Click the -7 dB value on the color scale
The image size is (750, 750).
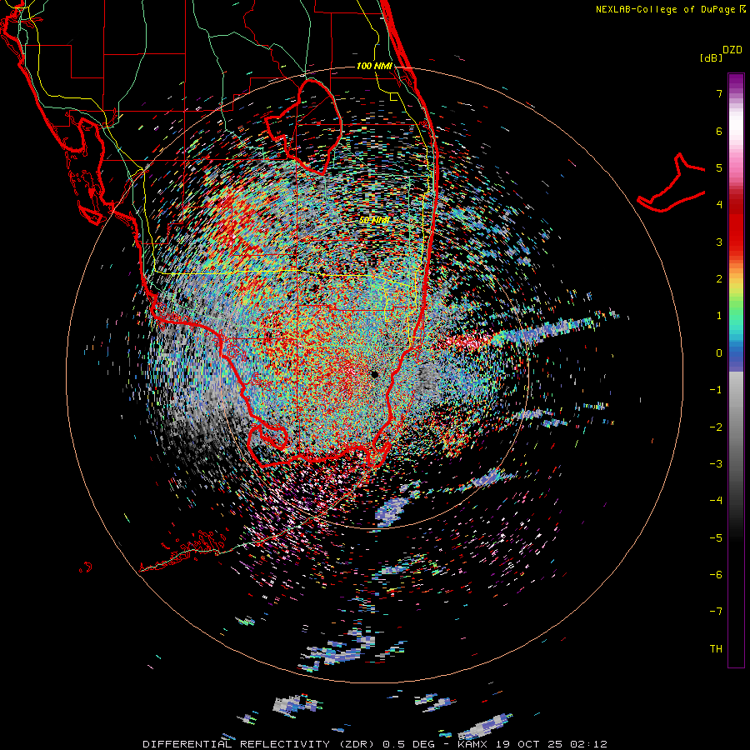tap(716, 612)
